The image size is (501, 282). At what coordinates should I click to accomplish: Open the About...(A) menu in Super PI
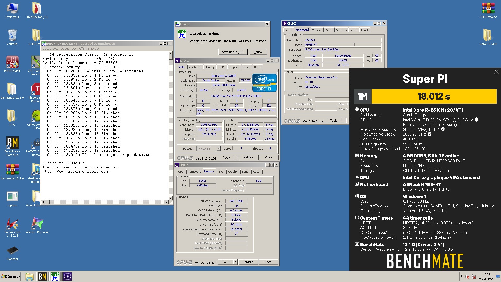point(68,49)
